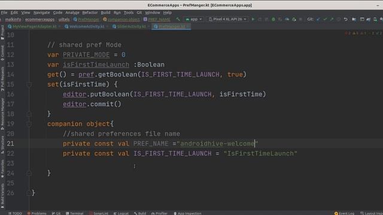Click the Project Structure folder icon
The height and width of the screenshot is (215, 383).
354,19
